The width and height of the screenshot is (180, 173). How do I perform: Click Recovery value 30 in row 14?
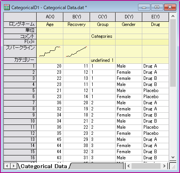click(77, 146)
